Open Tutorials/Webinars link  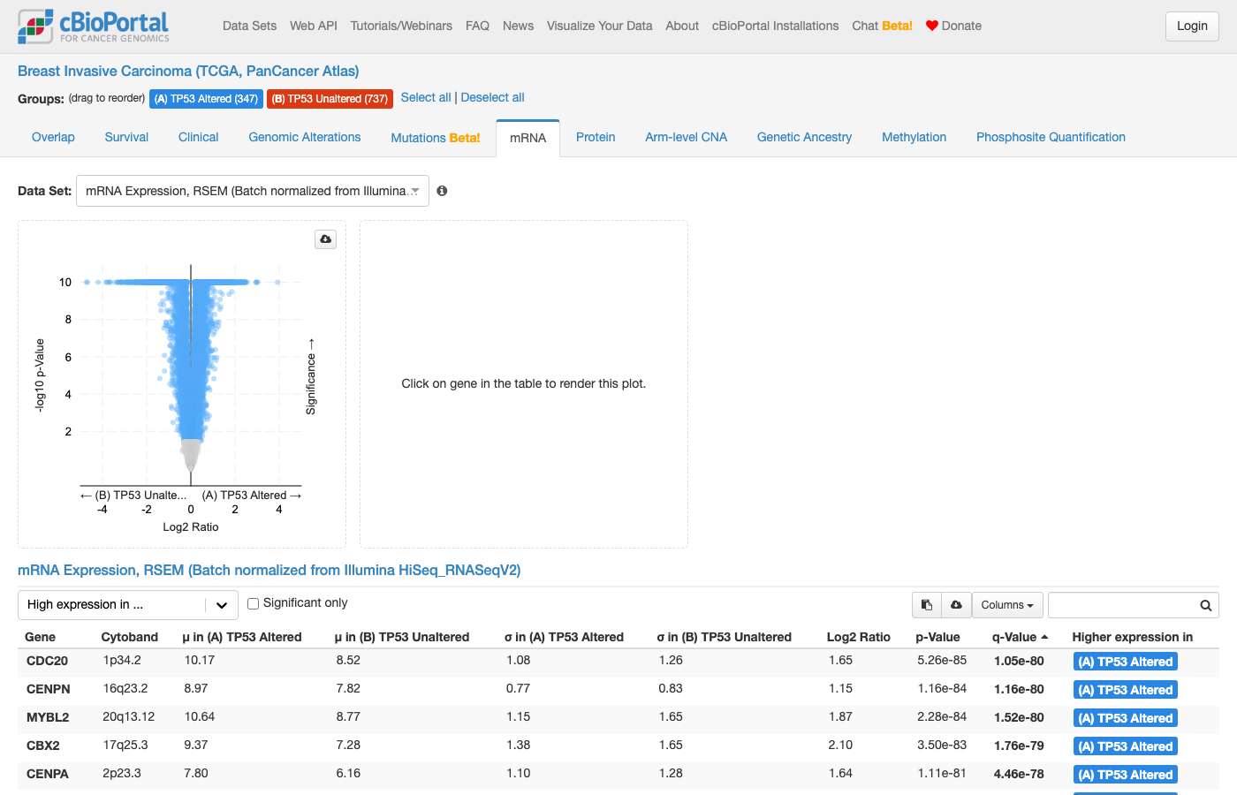pyautogui.click(x=401, y=26)
